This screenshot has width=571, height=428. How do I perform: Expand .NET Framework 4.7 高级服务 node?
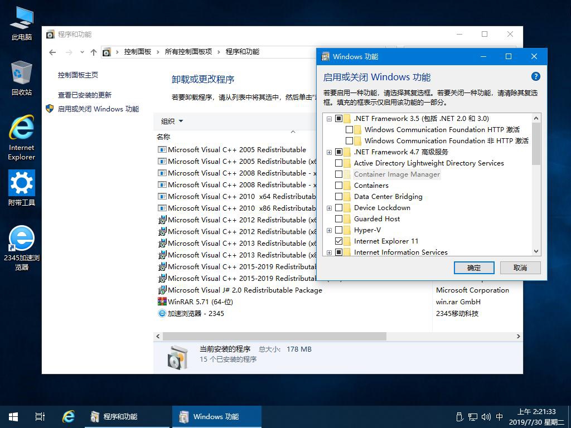[329, 152]
